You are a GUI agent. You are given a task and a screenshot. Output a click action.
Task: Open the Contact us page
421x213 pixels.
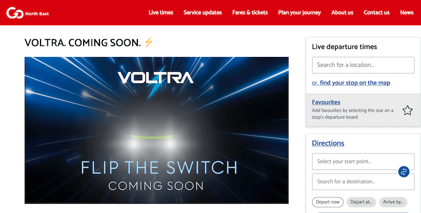pyautogui.click(x=376, y=13)
